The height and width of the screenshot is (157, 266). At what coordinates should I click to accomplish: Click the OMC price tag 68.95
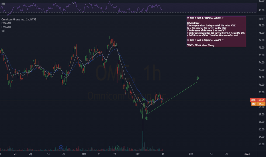[258, 100]
